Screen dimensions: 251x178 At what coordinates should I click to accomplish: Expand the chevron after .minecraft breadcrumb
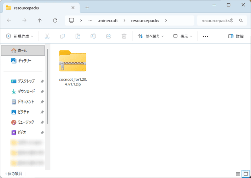(124, 20)
